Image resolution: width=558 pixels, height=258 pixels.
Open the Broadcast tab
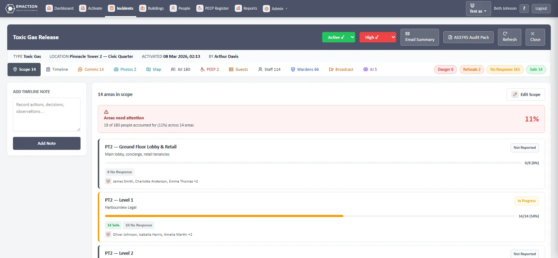pyautogui.click(x=341, y=69)
